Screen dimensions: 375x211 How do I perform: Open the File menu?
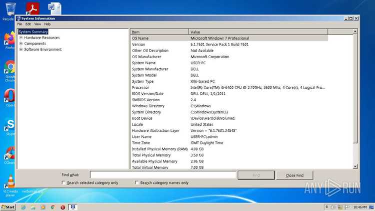(19, 24)
